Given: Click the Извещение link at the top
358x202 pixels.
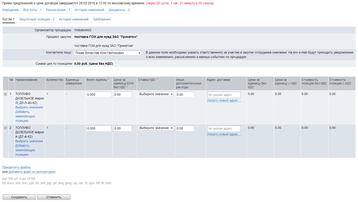Looking at the screenshot, I should (x=11, y=9).
